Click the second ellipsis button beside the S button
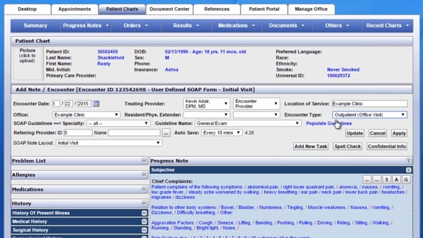Image resolution: width=423 pixels, height=238 pixels. 377,180
